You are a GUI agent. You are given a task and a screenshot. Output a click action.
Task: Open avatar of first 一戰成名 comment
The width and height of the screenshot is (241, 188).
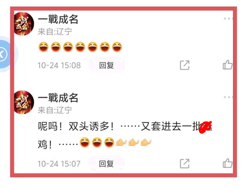click(x=24, y=23)
